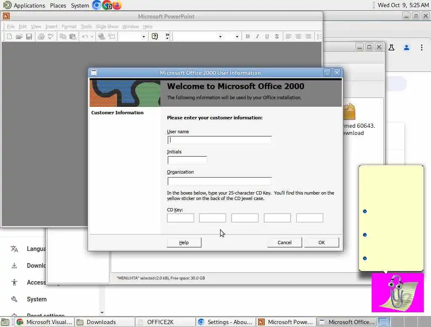Image resolution: width=431 pixels, height=327 pixels.
Task: Click the first bullet in Assistant balloon
Action: pyautogui.click(x=365, y=211)
